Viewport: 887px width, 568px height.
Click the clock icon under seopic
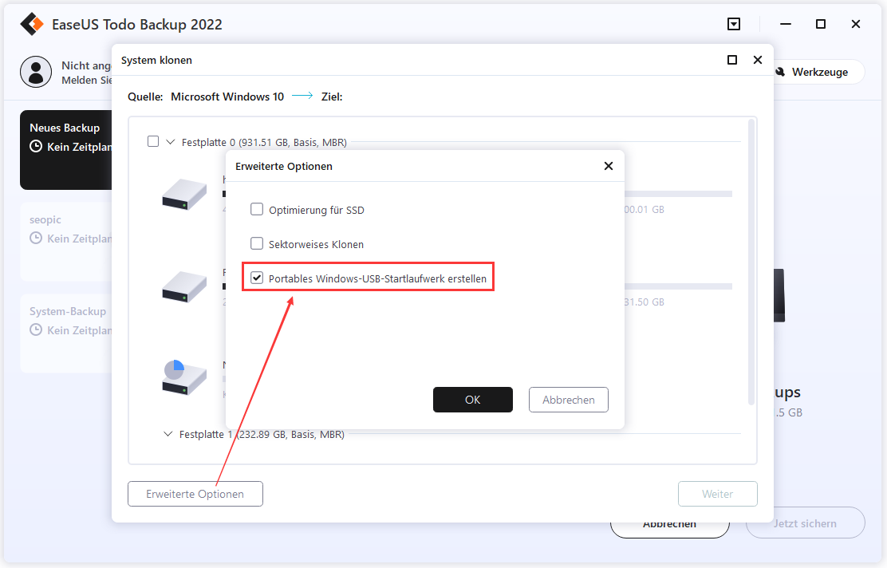pos(36,239)
